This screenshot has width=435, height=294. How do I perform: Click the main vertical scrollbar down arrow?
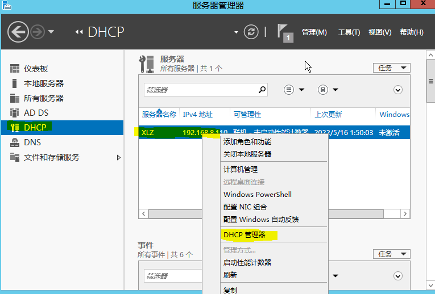[430, 285]
